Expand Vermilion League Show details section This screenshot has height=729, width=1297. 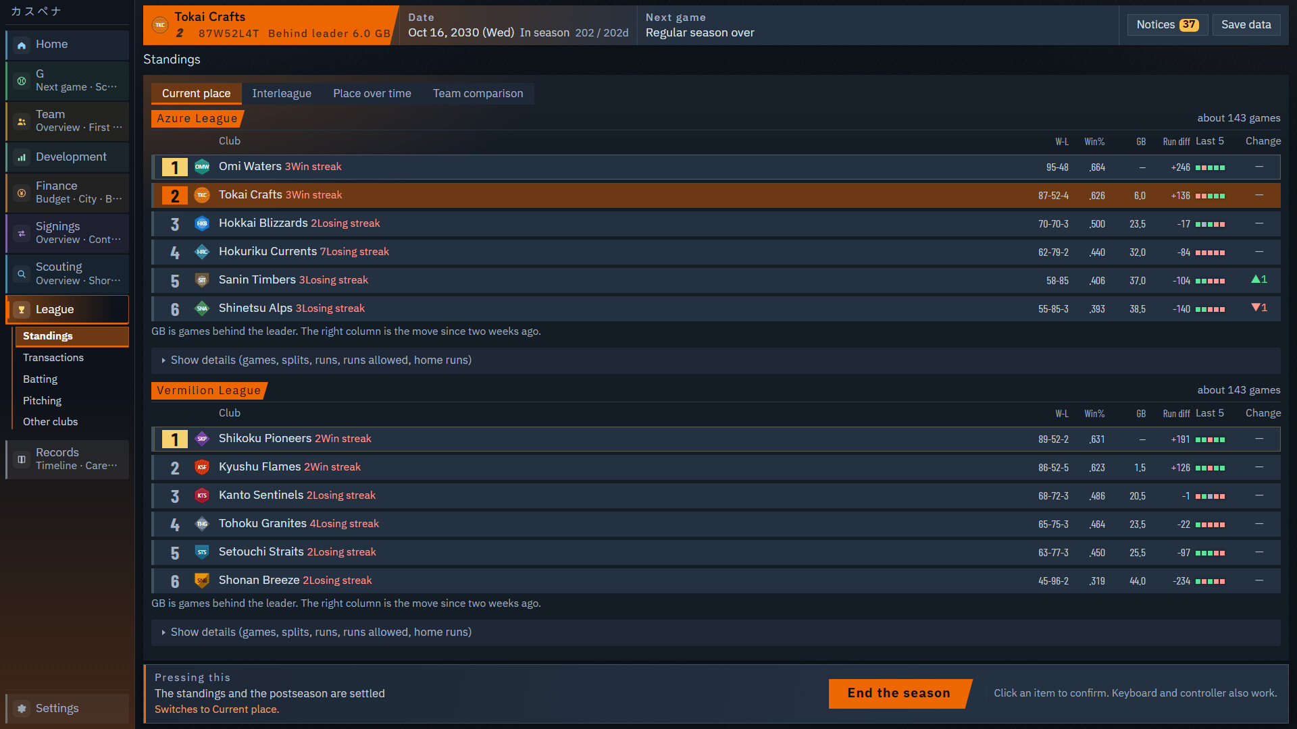tap(715, 632)
